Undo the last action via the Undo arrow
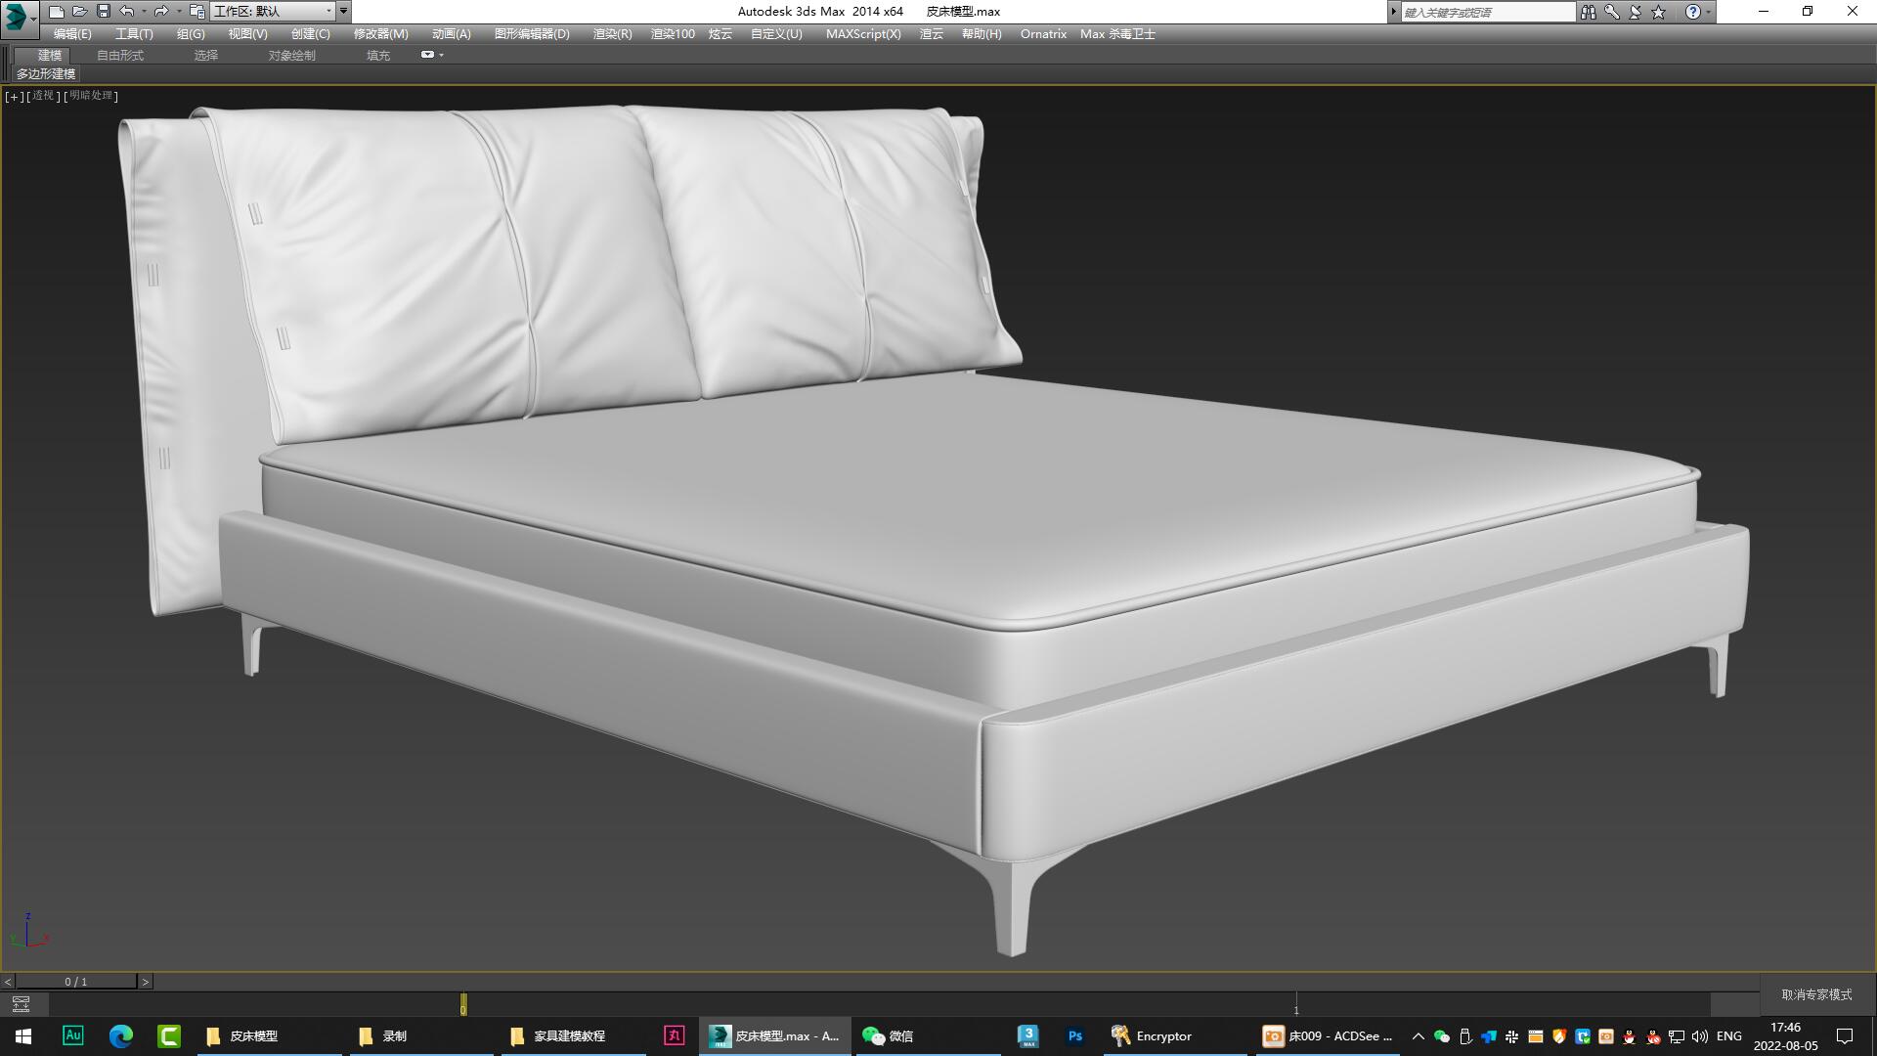This screenshot has height=1056, width=1877. coord(126,11)
